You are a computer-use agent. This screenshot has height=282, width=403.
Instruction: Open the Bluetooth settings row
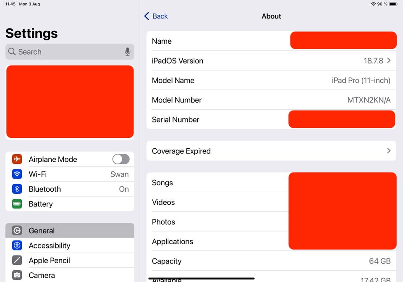point(70,189)
